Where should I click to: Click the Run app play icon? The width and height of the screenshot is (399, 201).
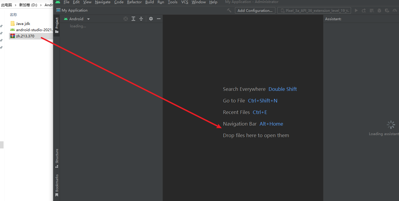[x=356, y=10]
